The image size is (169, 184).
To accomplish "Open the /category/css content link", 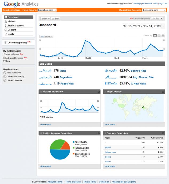I will pyautogui.click(x=110, y=152).
